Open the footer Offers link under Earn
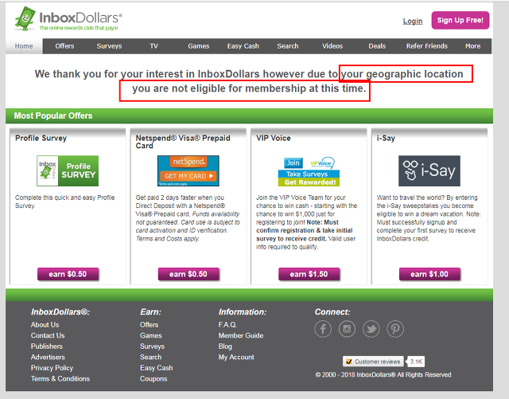Screen dimensions: 509x399 (x=149, y=324)
